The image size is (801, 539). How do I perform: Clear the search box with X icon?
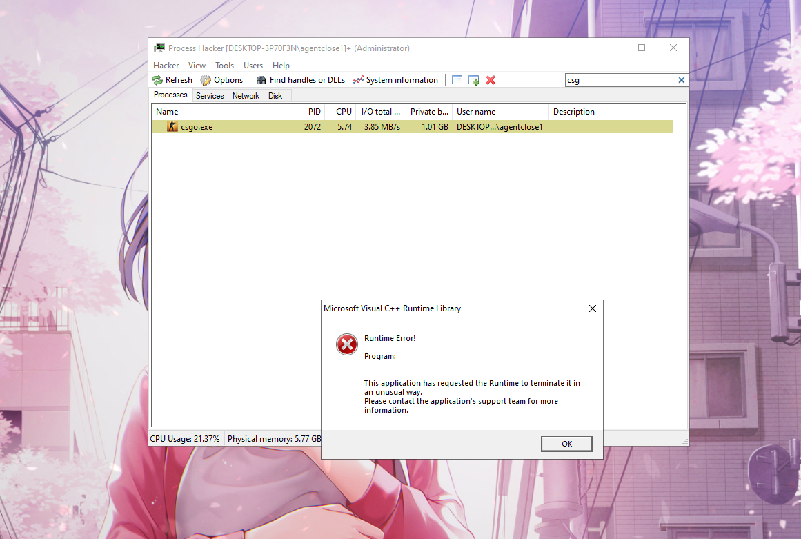coord(682,80)
